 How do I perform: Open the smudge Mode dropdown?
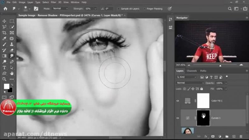click(62, 9)
